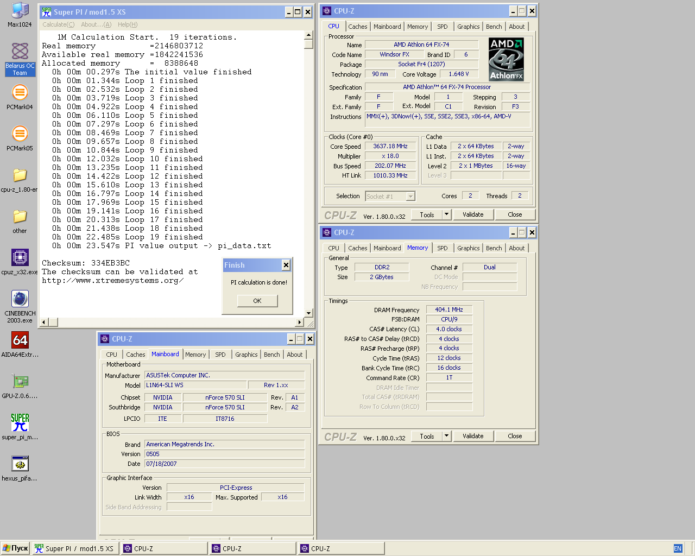Select the CINEBENCH 2003.exe icon
Viewport: 695px width, 556px height.
pyautogui.click(x=20, y=306)
